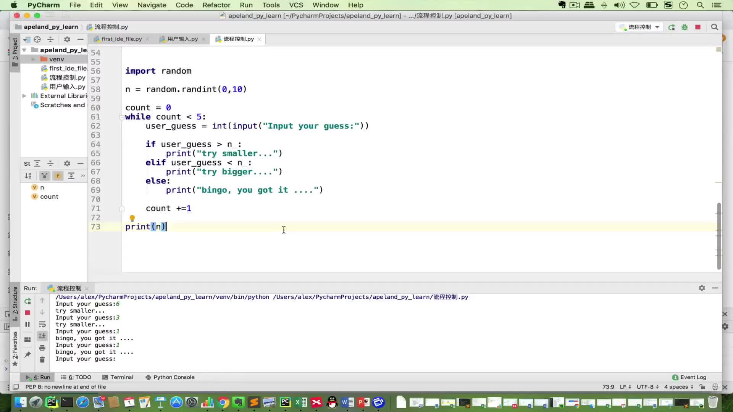The image size is (733, 412).
Task: Select 用户输入.py in project tree
Action: [x=63, y=87]
